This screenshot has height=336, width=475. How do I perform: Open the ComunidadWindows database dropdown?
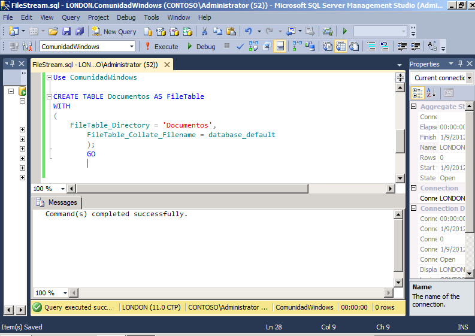131,46
